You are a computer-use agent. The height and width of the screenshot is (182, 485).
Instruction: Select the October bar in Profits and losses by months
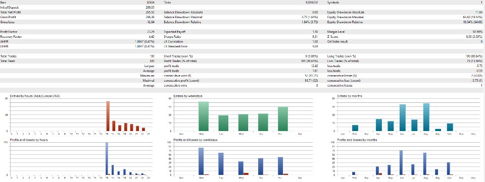[x=449, y=168]
